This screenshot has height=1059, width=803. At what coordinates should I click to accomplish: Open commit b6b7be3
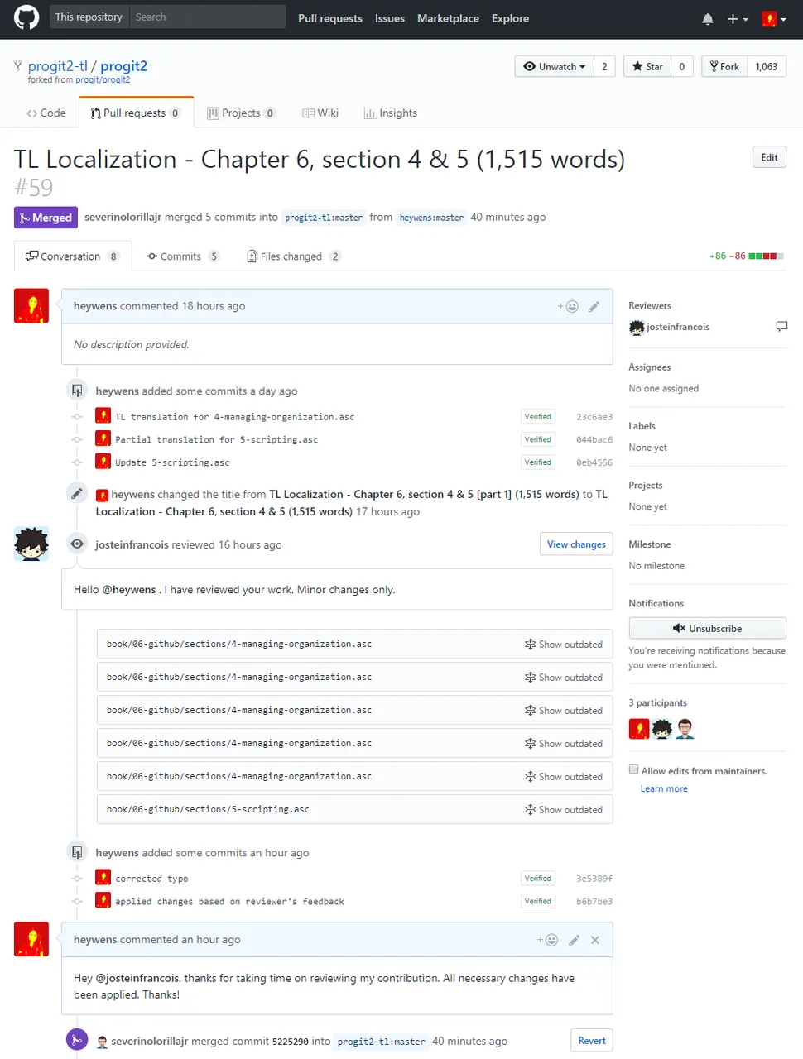point(594,902)
